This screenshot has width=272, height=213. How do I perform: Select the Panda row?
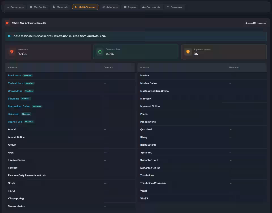202,114
